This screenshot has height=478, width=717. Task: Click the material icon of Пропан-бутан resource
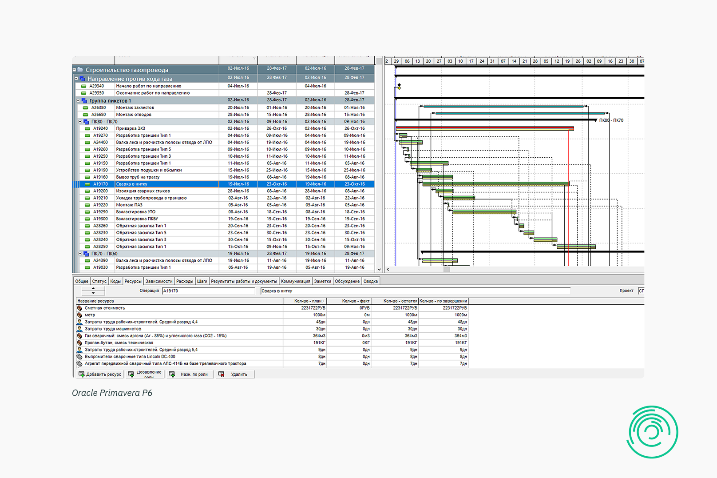79,343
